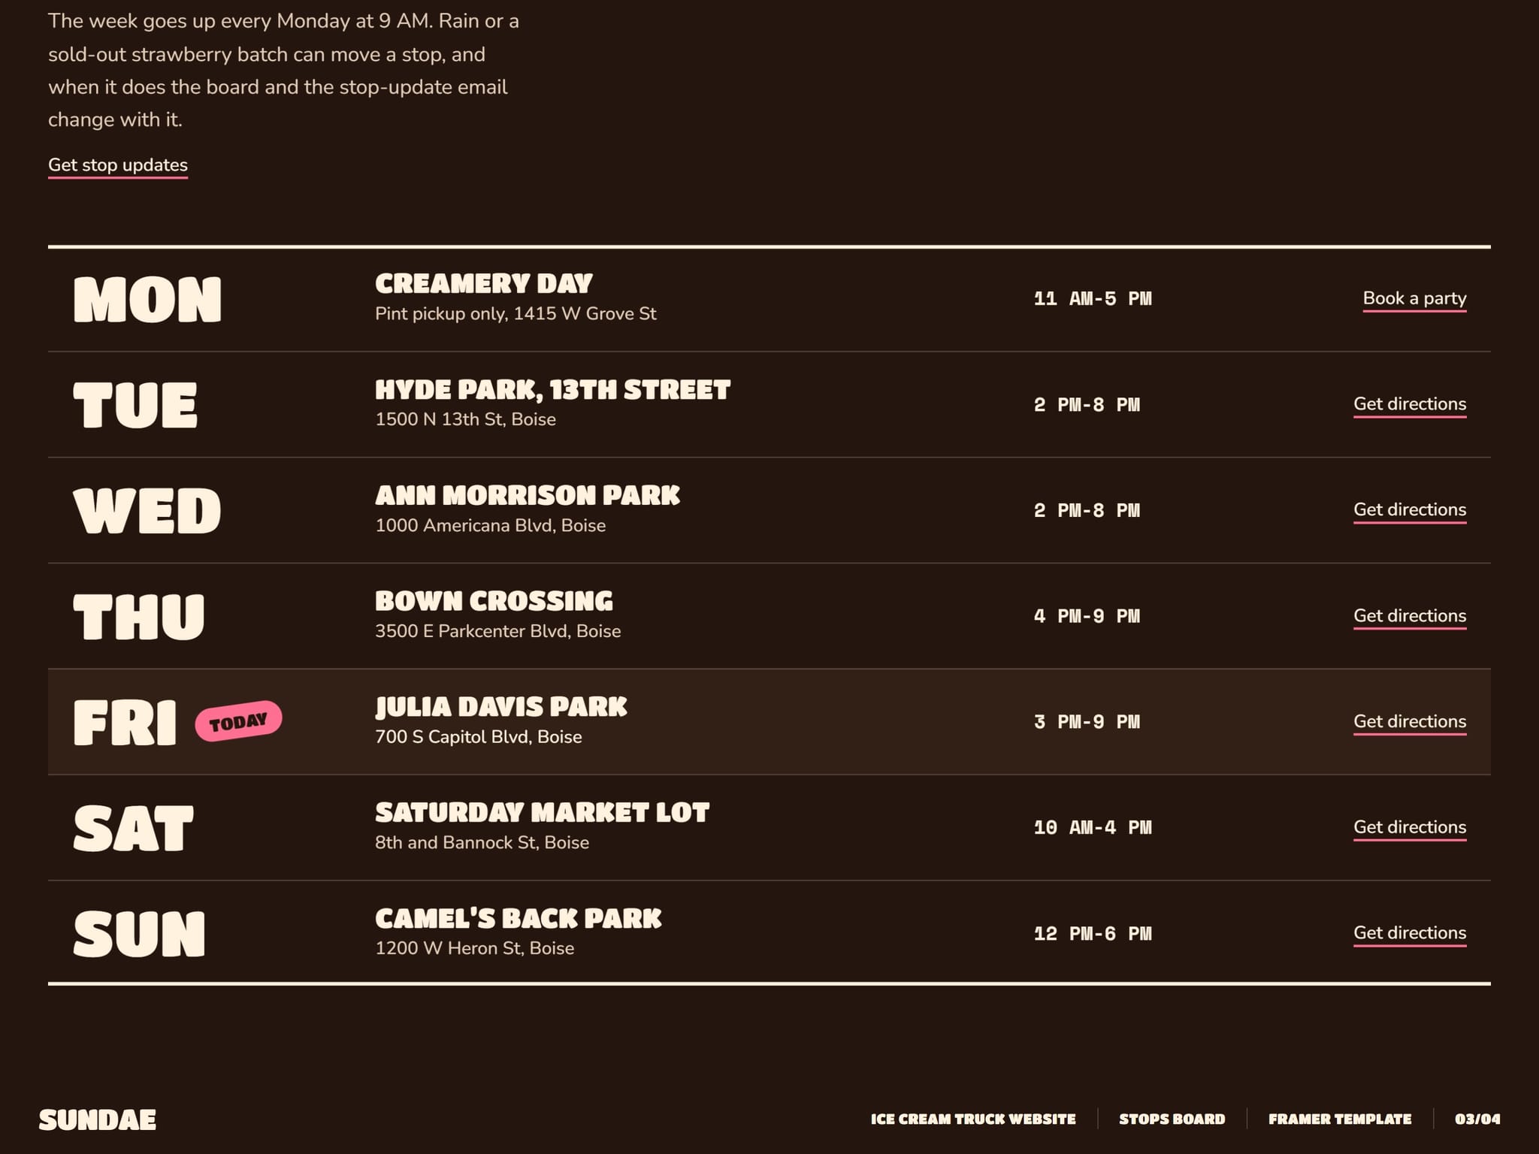1539x1154 pixels.
Task: Get directions to Camel's Back Park
Action: 1410,933
